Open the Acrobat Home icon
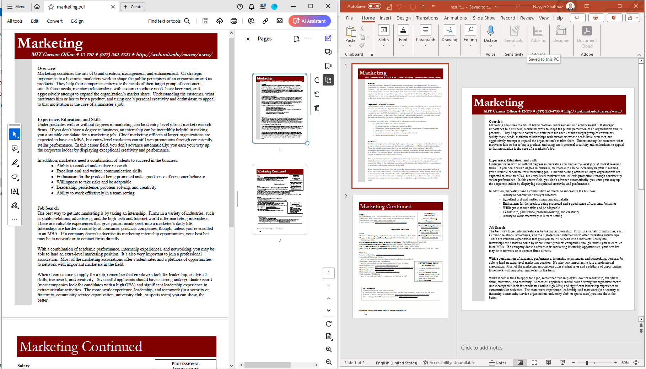Screen dimensions: 646x369 [x=37, y=7]
